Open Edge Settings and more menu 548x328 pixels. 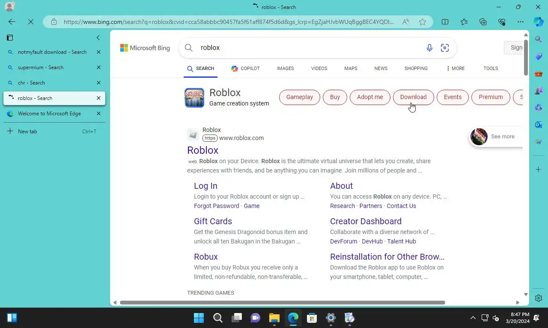pos(521,22)
